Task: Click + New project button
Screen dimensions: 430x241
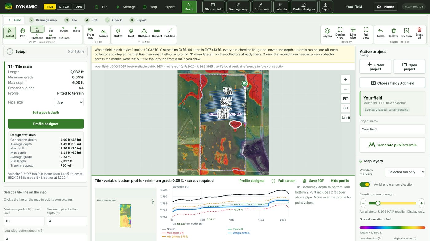Action: point(375,66)
